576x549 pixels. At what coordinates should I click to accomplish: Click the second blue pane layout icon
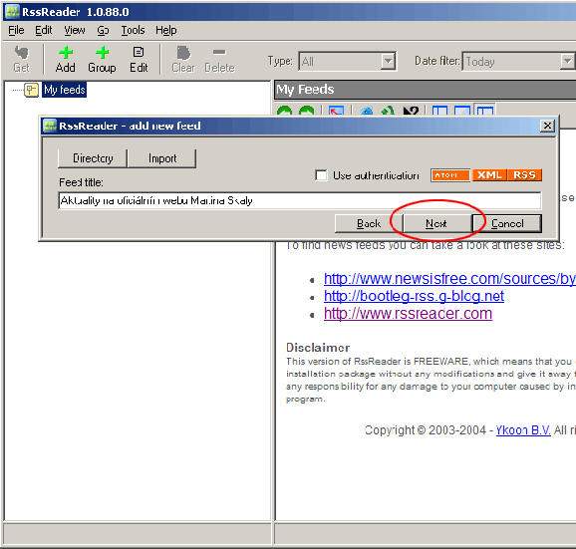click(462, 111)
